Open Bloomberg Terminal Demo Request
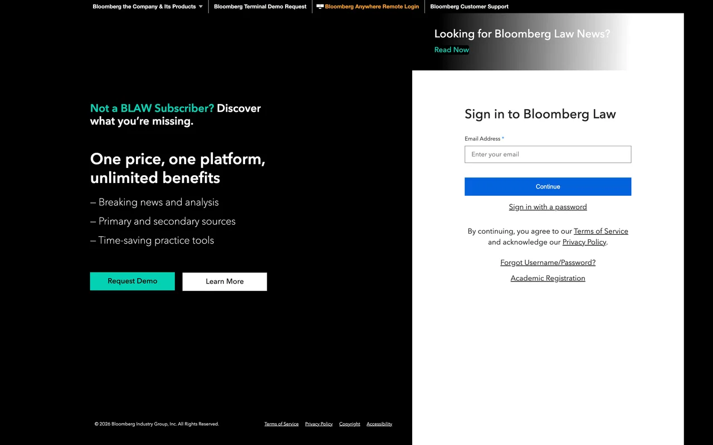This screenshot has height=445, width=713. point(260,7)
